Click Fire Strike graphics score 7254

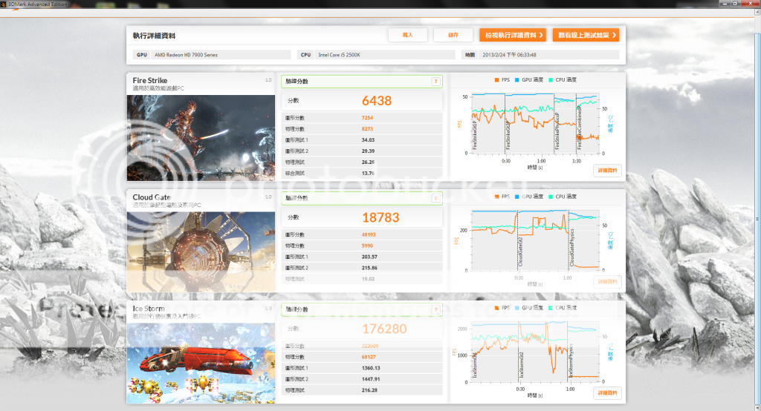[367, 118]
